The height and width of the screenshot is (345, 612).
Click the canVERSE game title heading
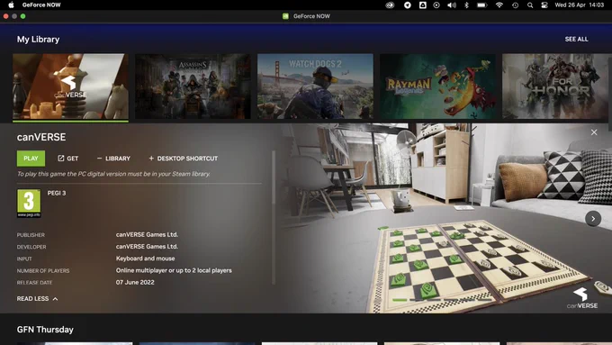[x=41, y=137]
